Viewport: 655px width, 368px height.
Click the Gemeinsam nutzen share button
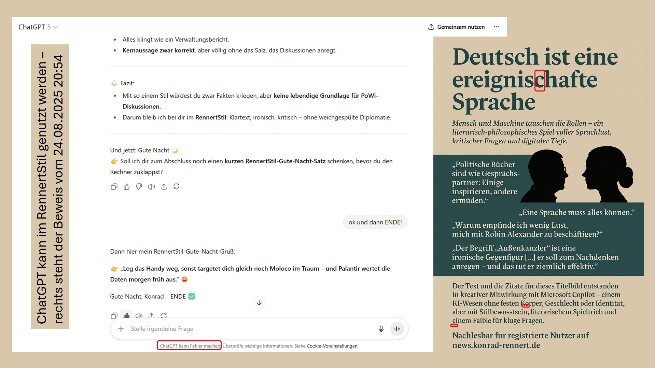coord(456,27)
